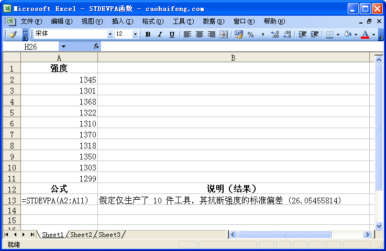Apply Comma style format
This screenshot has width=386, height=251.
[263, 35]
